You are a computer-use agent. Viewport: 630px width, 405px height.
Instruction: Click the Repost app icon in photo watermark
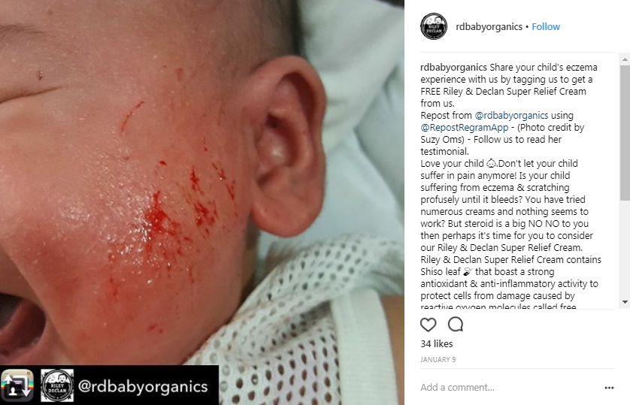[17, 385]
